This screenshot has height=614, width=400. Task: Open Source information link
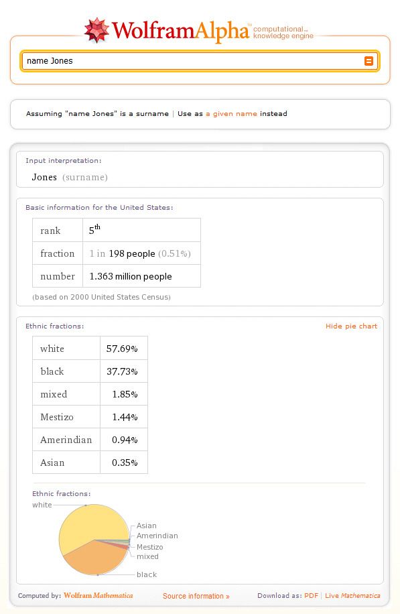(196, 596)
